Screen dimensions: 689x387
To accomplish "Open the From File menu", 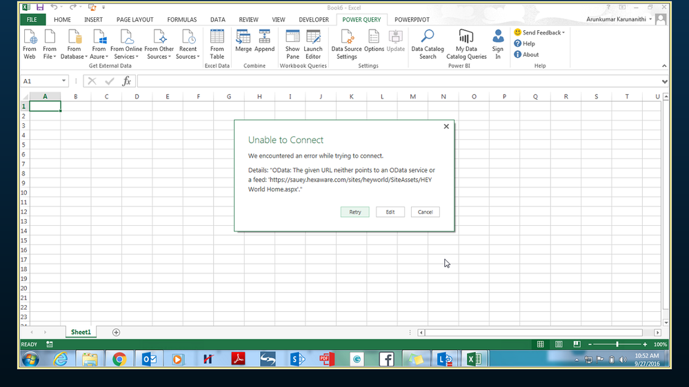I will point(50,44).
